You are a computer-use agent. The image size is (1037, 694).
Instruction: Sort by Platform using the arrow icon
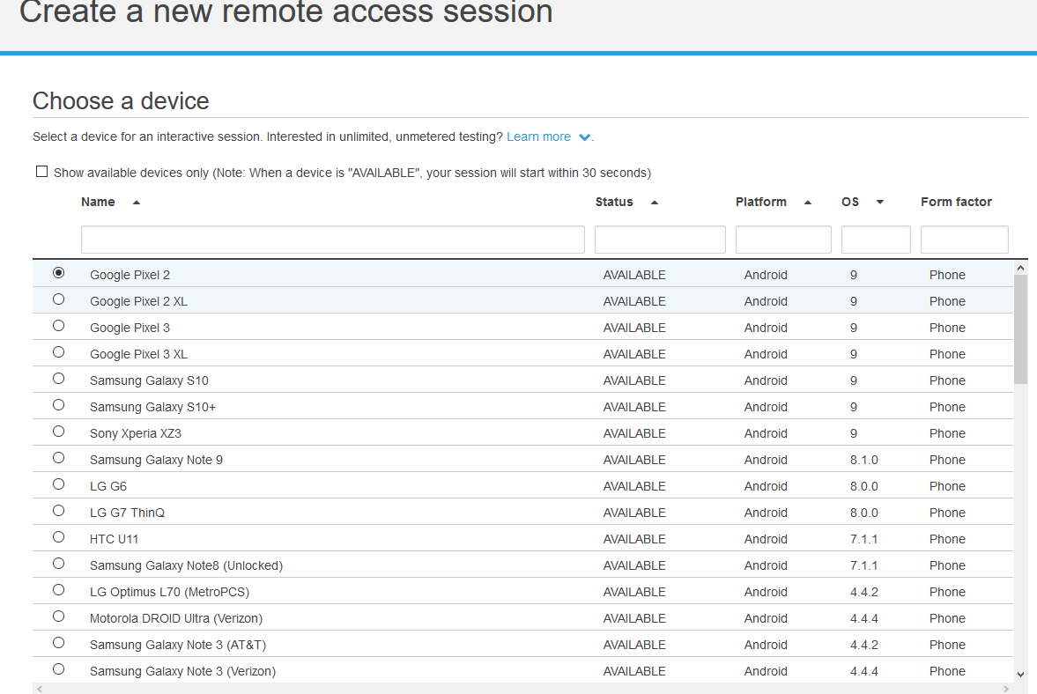pos(808,203)
